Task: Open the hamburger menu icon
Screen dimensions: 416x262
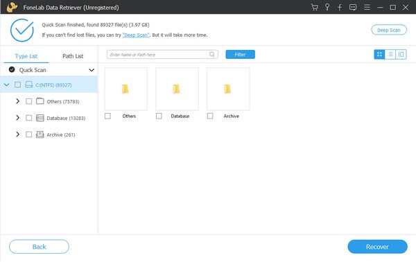Action: click(x=367, y=7)
